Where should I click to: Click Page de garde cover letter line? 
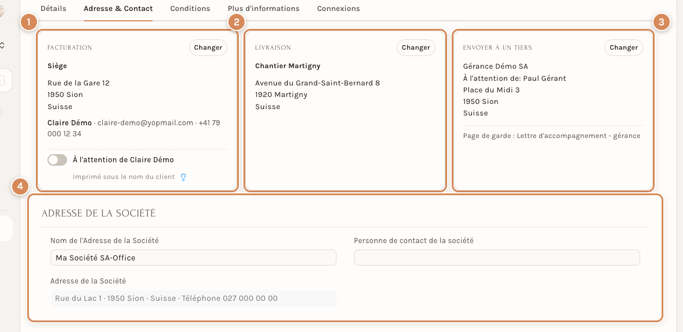552,136
